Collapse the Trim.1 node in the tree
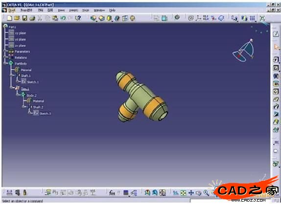 [12, 87]
